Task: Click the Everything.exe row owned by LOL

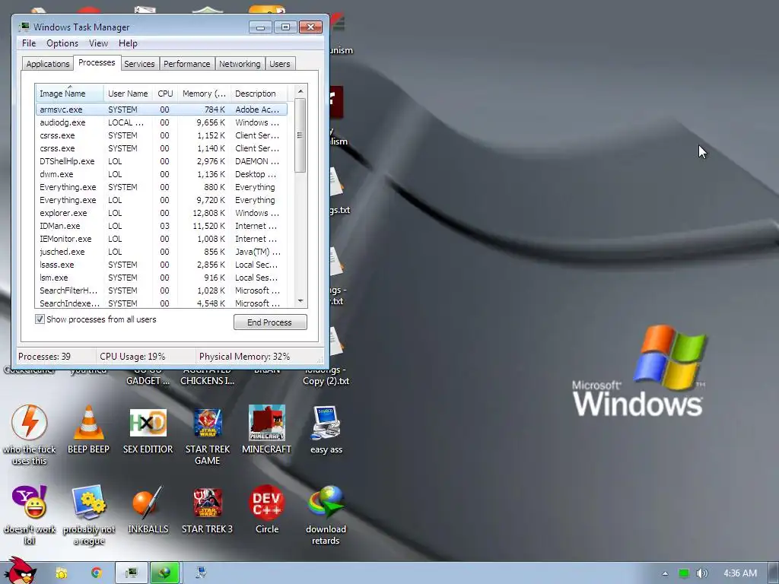Action: (161, 200)
